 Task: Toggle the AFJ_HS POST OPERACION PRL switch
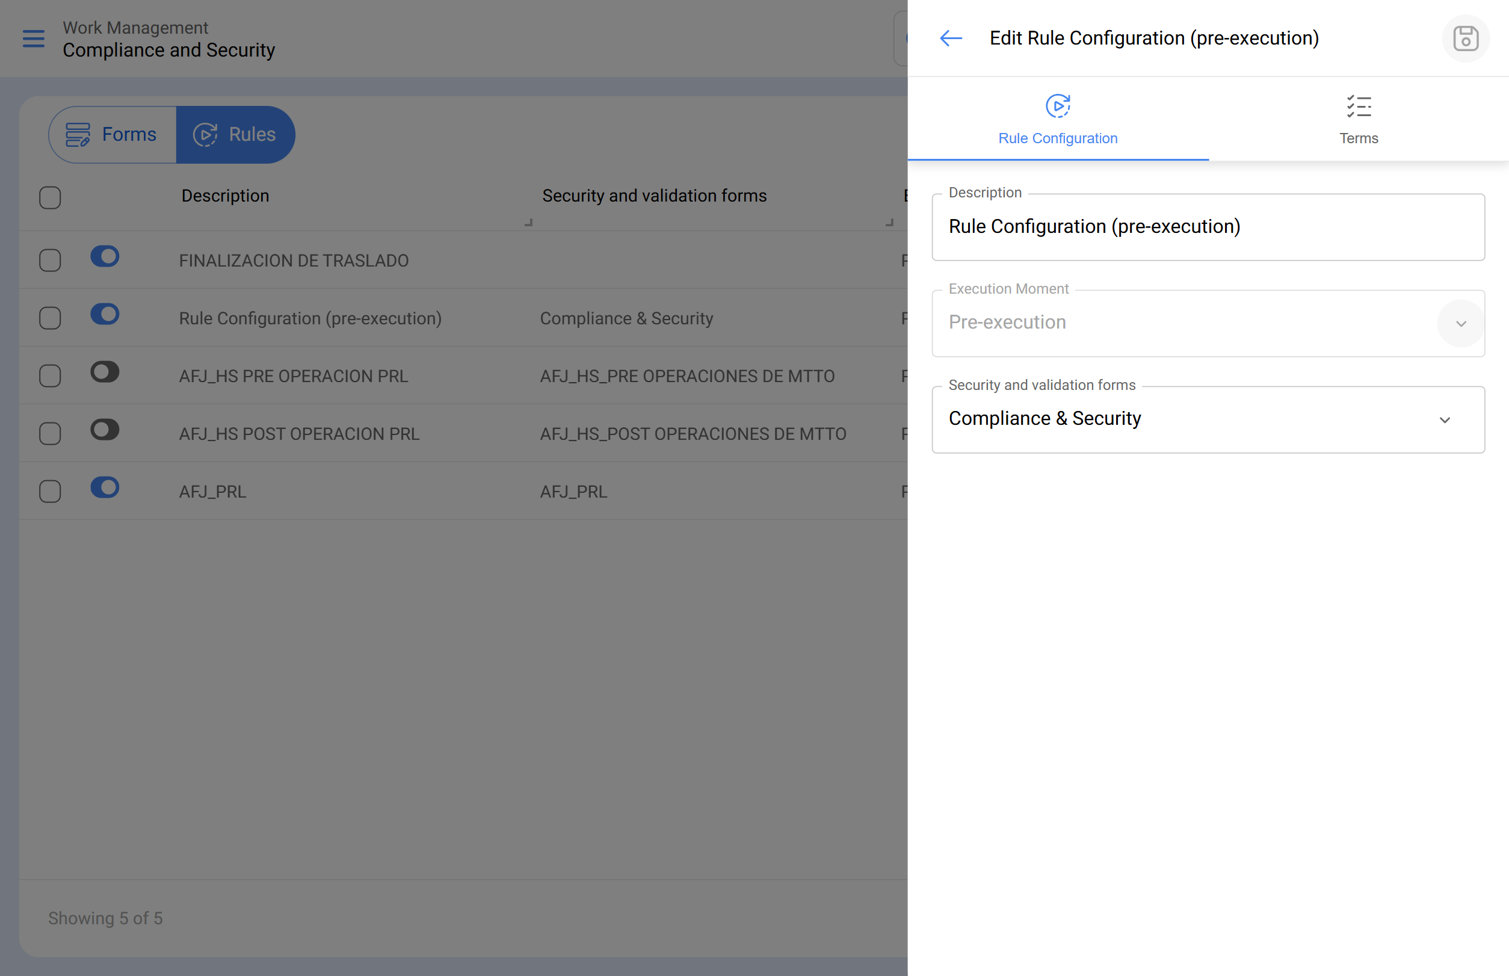pyautogui.click(x=105, y=430)
